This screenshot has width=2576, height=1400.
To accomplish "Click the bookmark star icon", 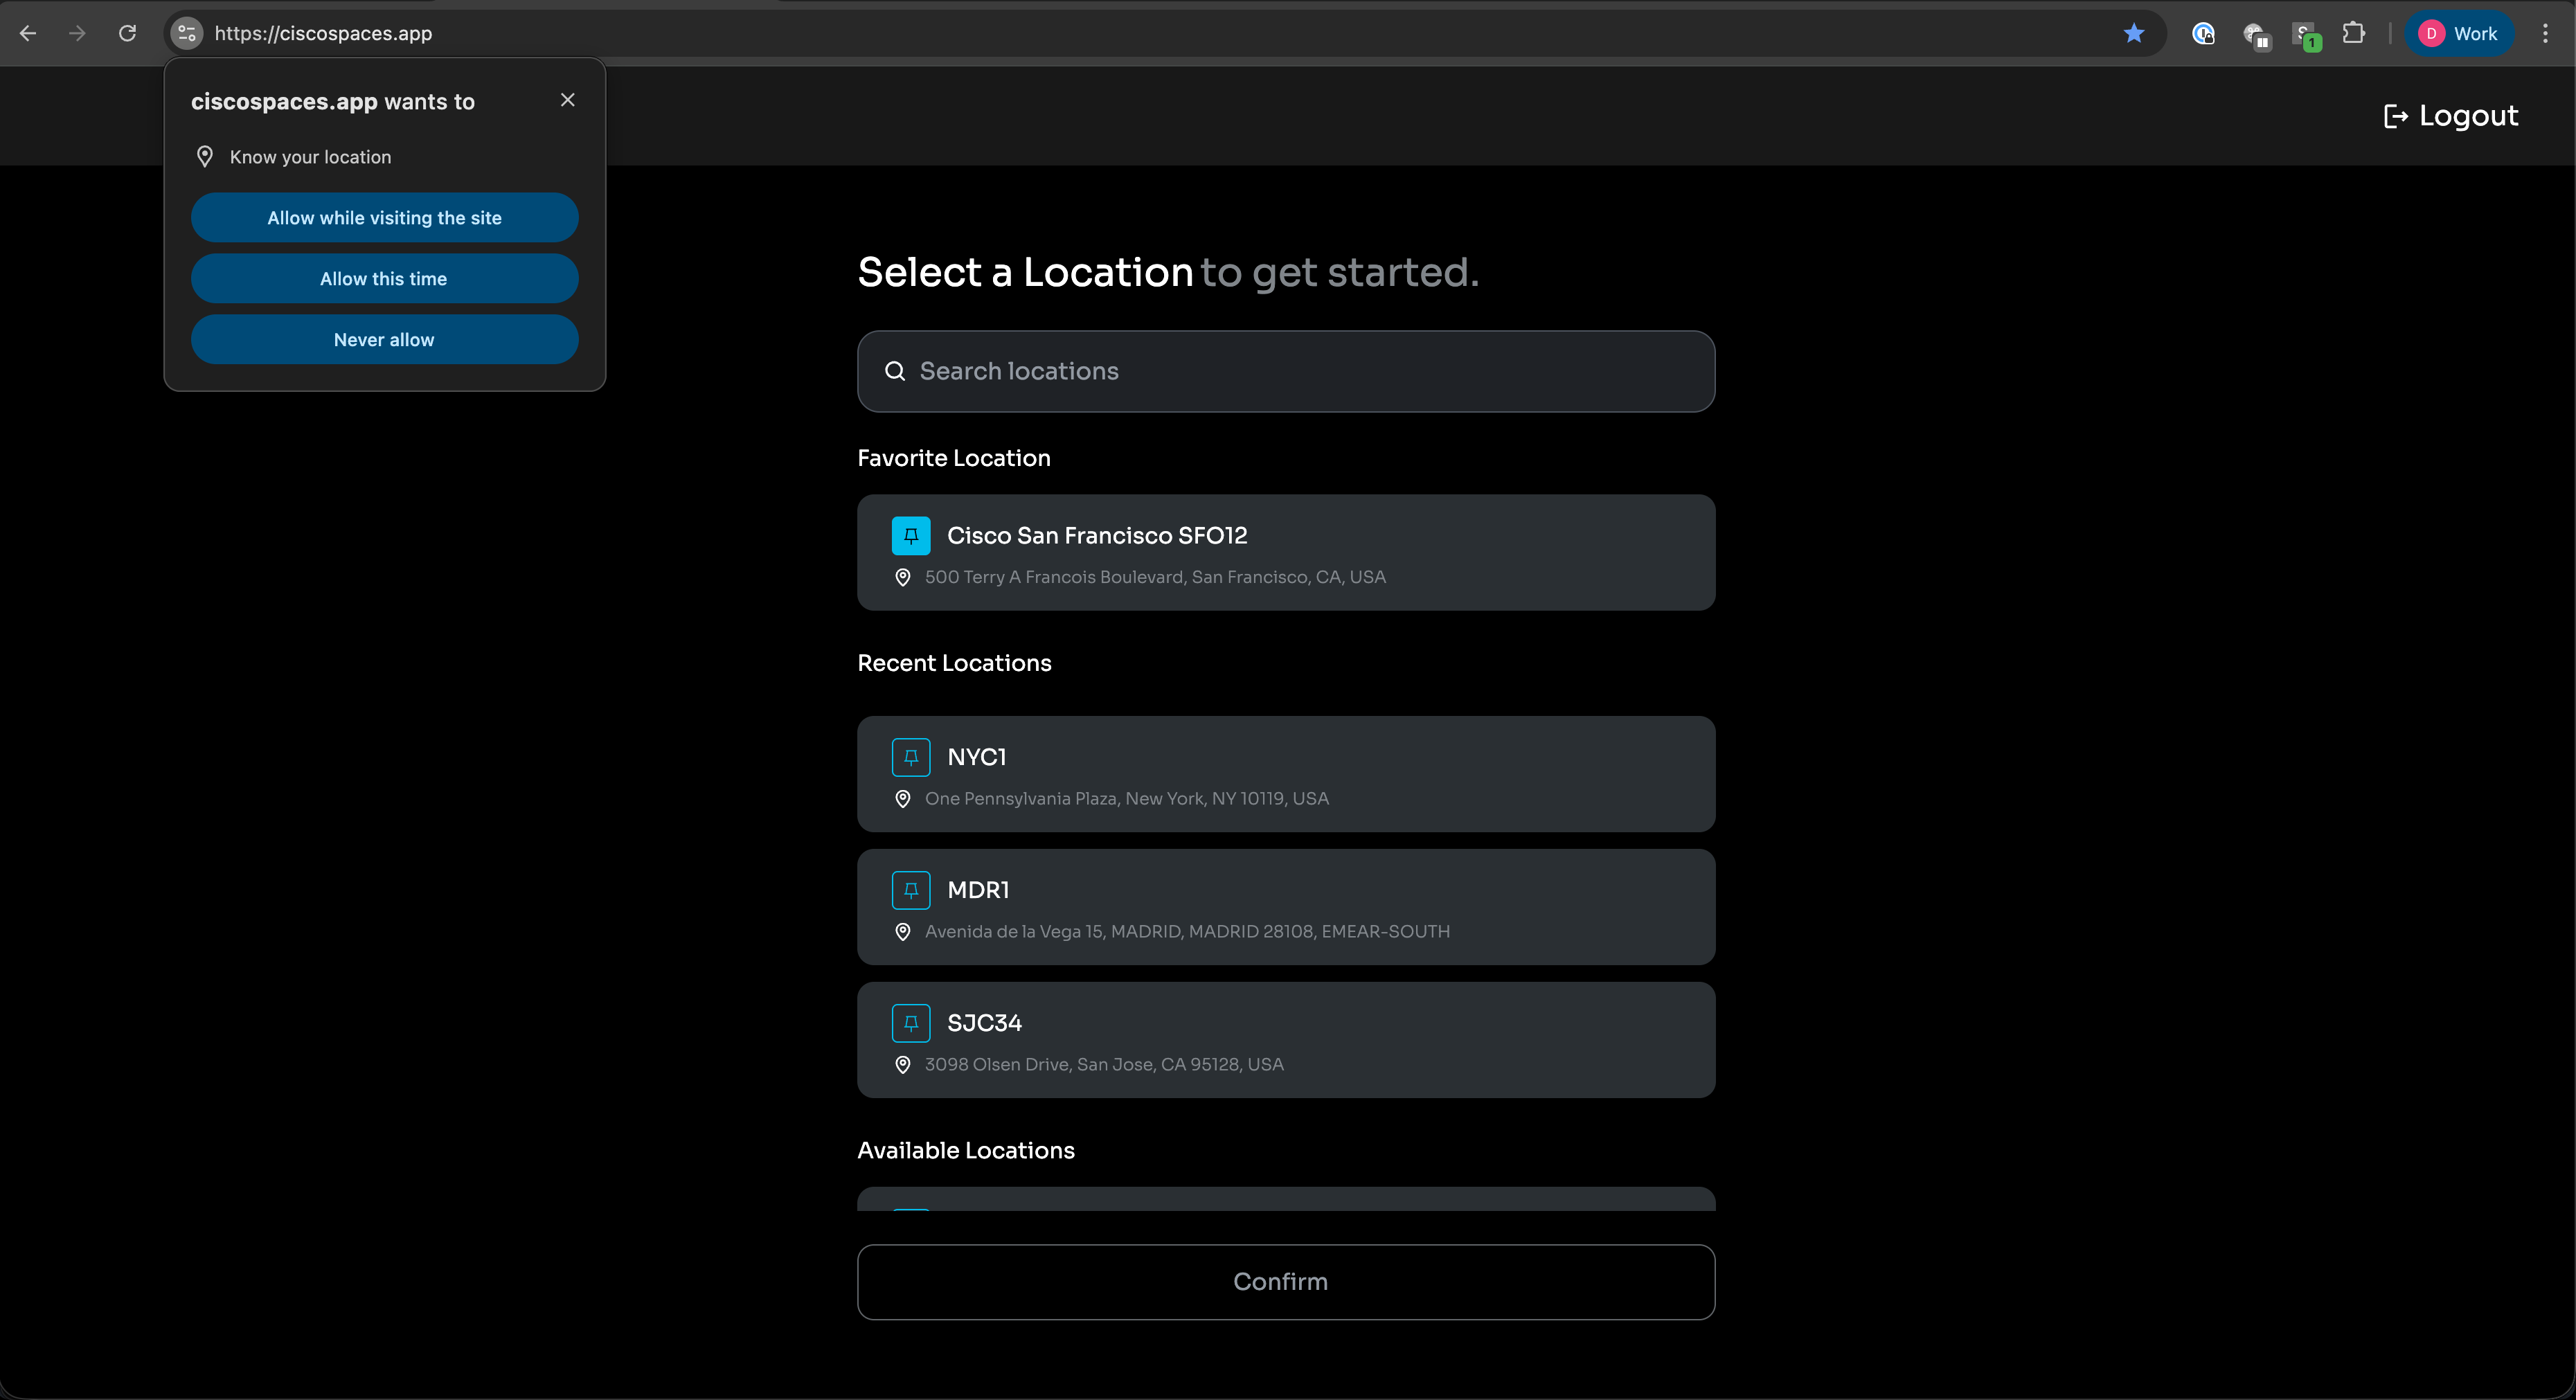I will coord(2133,33).
